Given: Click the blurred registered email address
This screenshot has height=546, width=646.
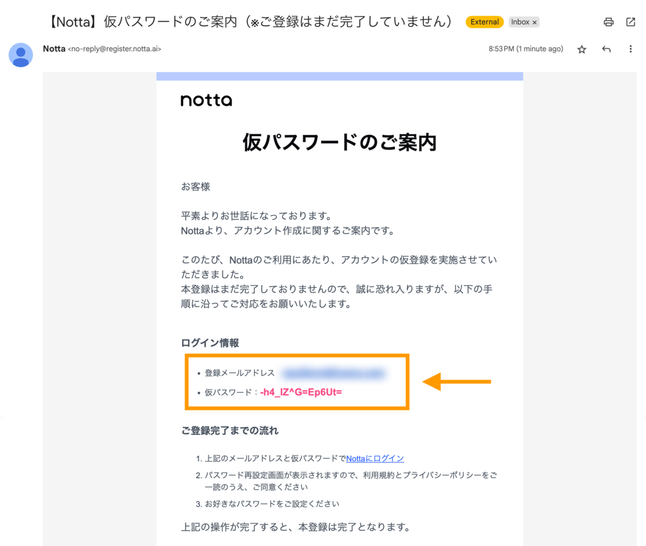Looking at the screenshot, I should click(333, 373).
